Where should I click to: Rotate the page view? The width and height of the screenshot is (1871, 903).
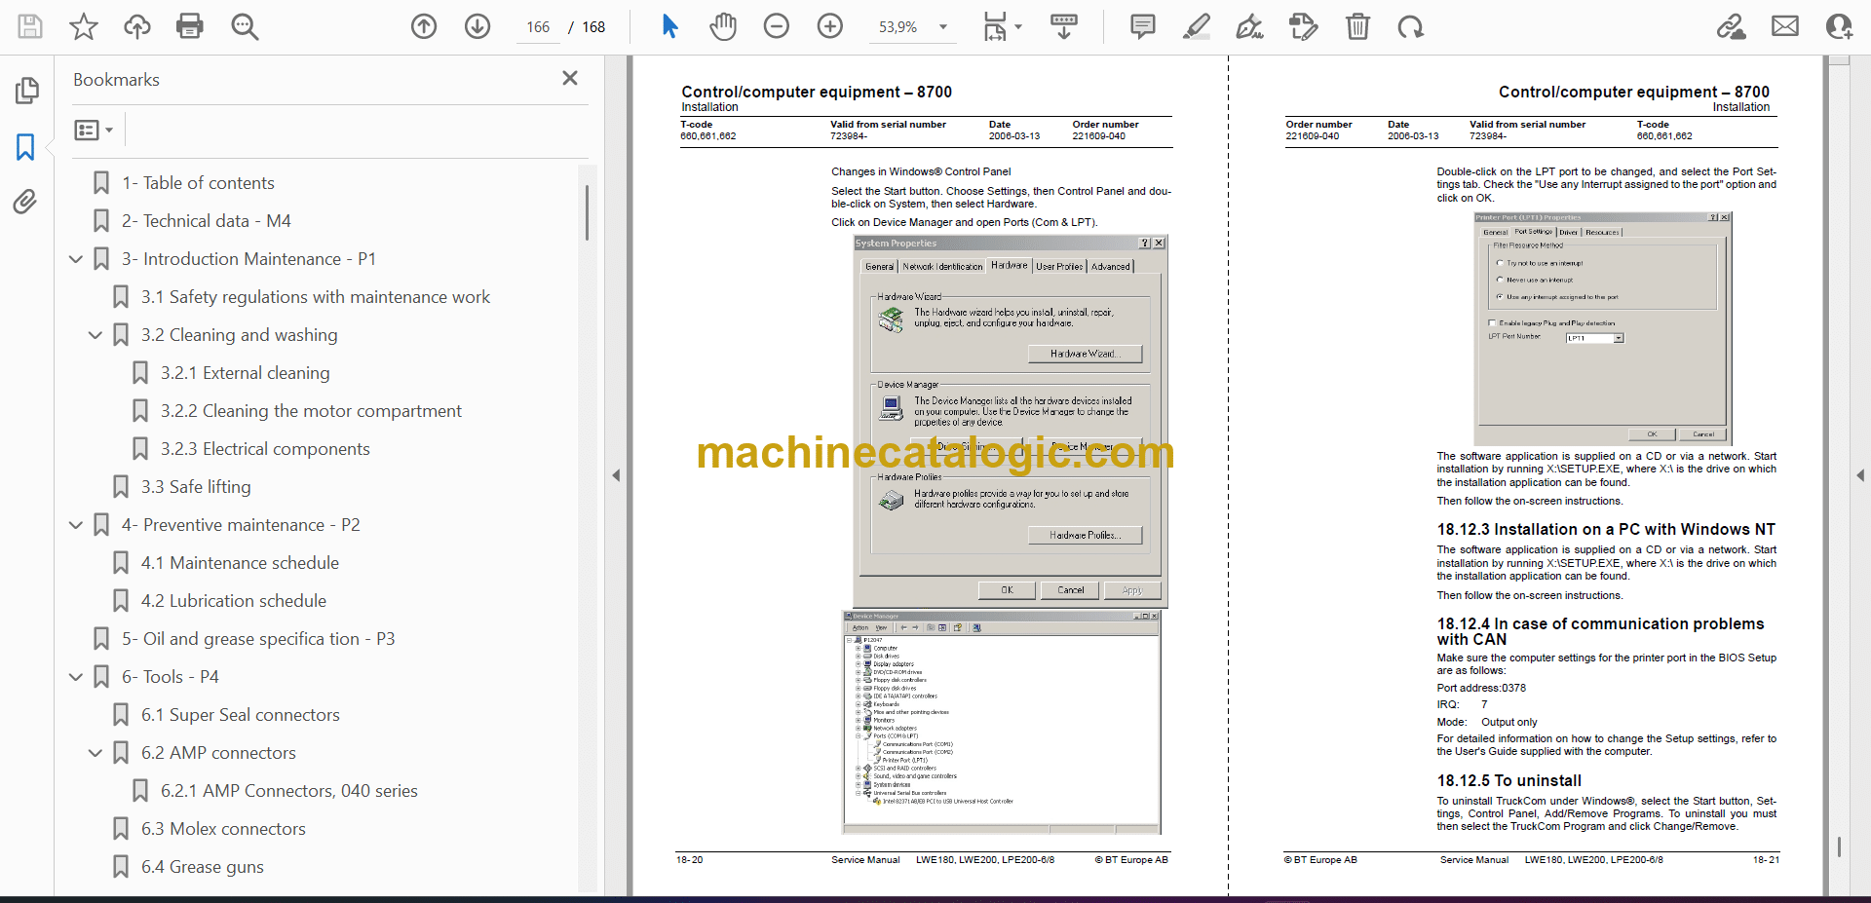click(1411, 26)
